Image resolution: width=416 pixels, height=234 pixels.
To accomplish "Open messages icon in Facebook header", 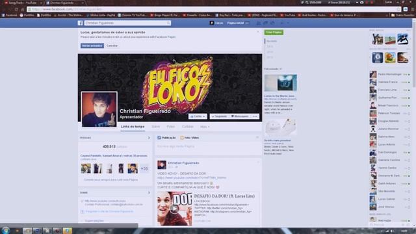I will tap(266, 23).
